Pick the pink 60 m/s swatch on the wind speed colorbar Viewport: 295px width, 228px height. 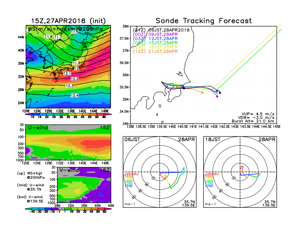(108, 114)
